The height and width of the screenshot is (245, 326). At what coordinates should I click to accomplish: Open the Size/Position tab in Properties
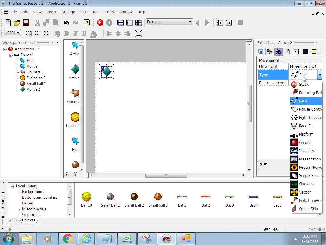270,51
